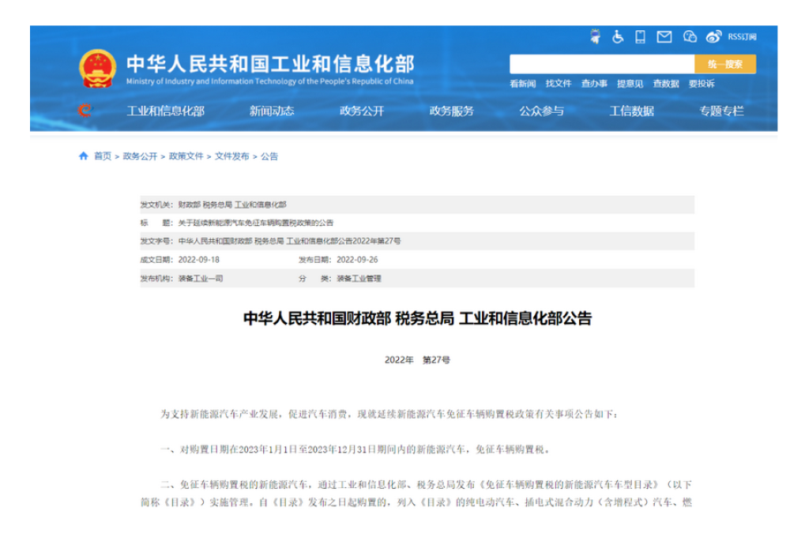Click the national emblem logo
The height and width of the screenshot is (541, 790).
(x=98, y=69)
